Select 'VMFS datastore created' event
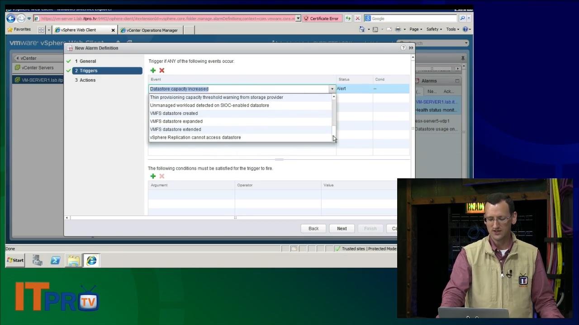Image resolution: width=579 pixels, height=325 pixels. [240, 114]
